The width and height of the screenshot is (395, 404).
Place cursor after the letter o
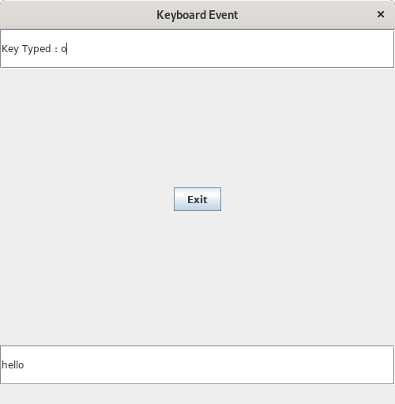[67, 49]
